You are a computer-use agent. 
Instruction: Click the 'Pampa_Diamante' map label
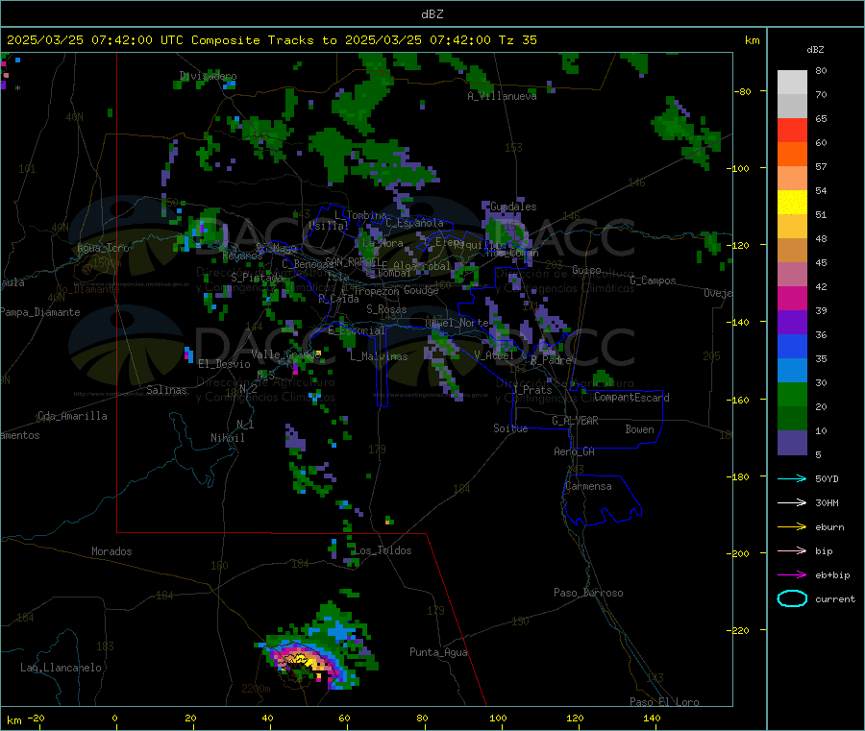point(40,312)
